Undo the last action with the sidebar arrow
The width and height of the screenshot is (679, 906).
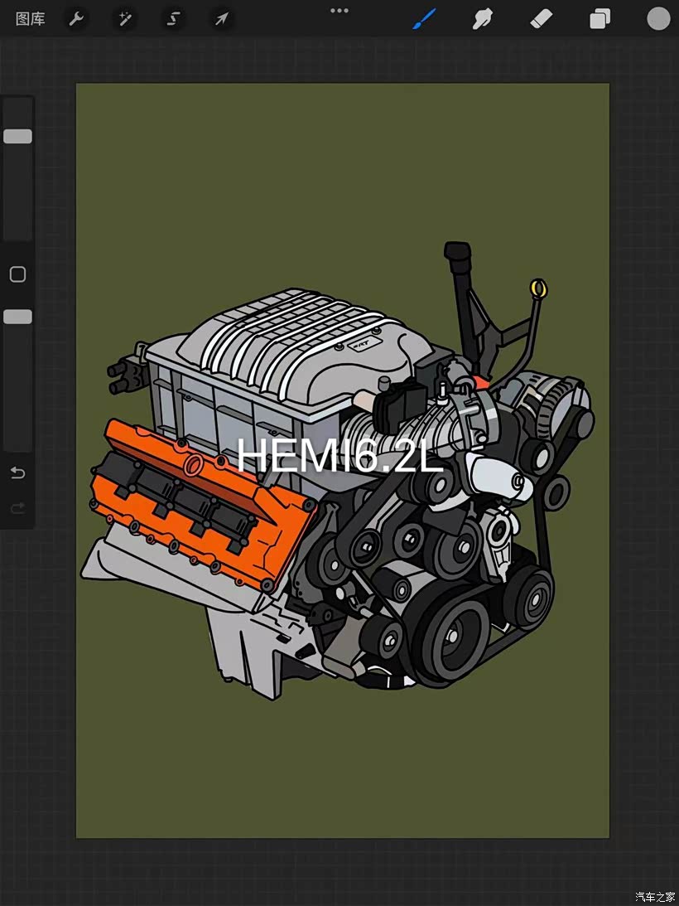pos(17,473)
